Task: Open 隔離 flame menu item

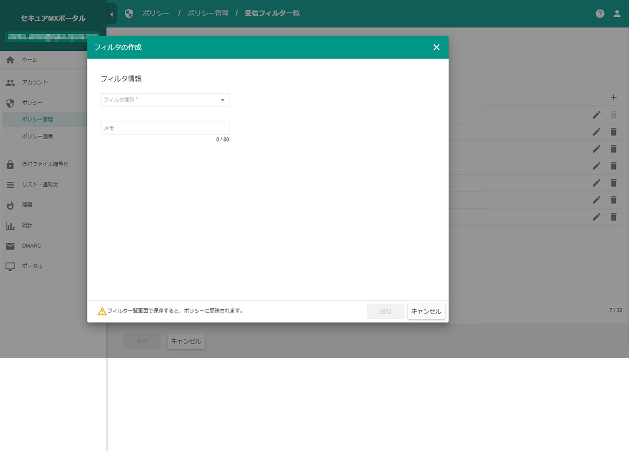Action: 27,205
